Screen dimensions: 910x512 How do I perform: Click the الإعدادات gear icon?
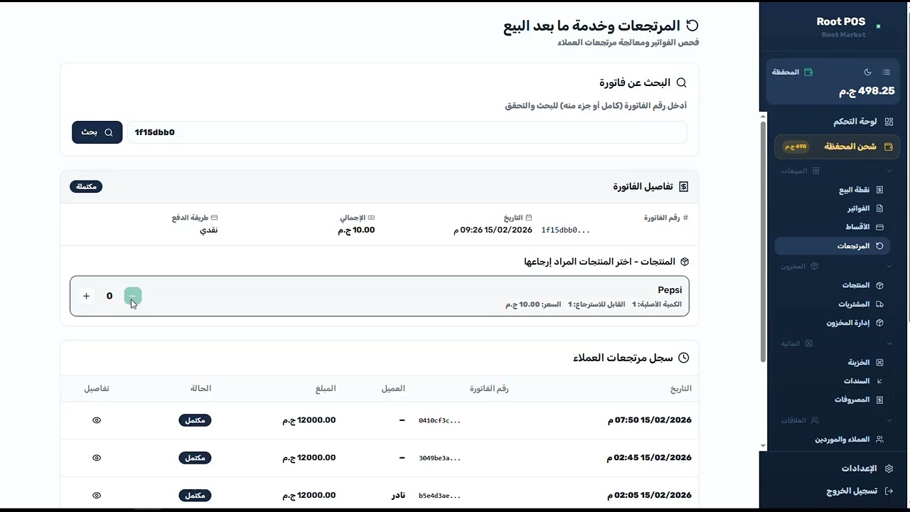tap(889, 469)
